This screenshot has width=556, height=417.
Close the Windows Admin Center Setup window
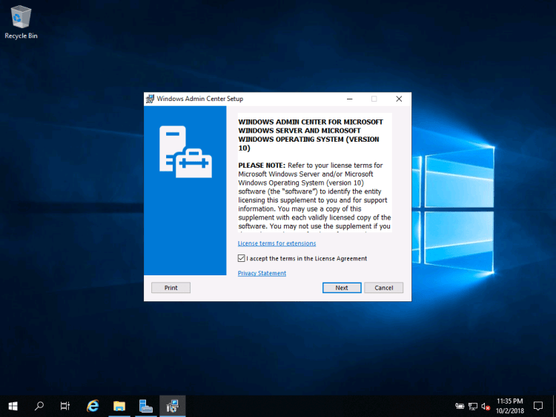click(x=399, y=99)
